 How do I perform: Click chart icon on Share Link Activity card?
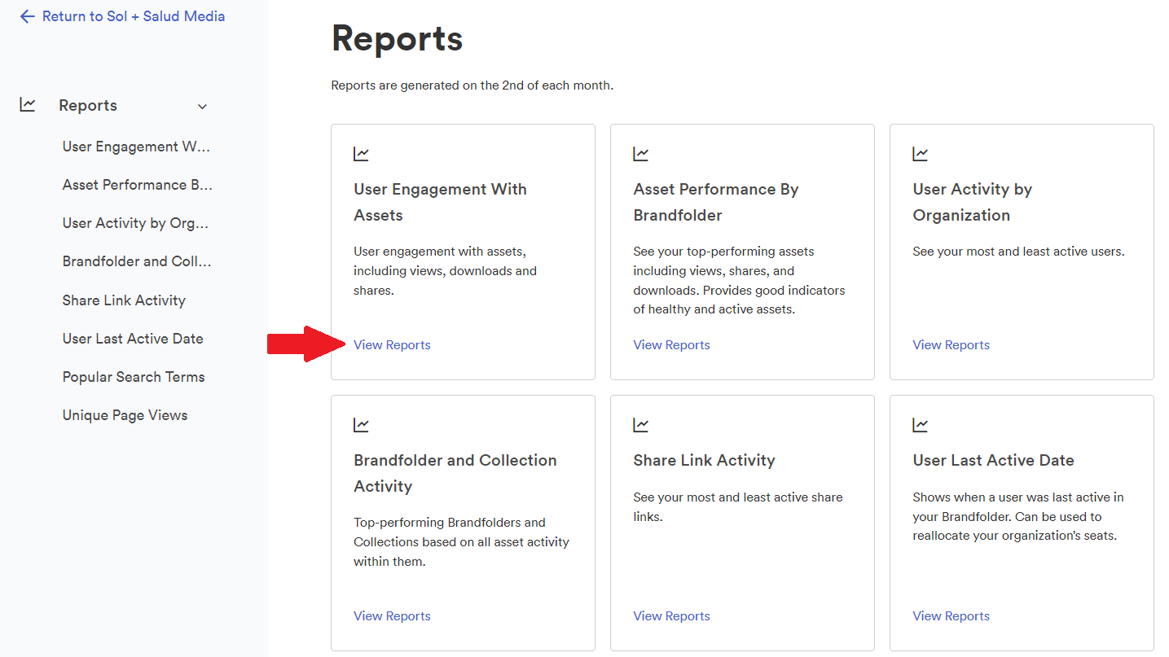coord(641,425)
